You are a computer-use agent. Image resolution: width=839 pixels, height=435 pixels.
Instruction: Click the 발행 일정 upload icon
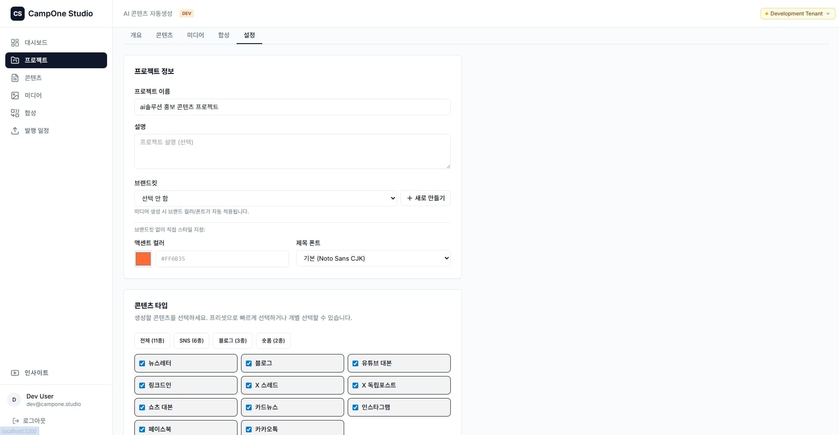click(15, 131)
